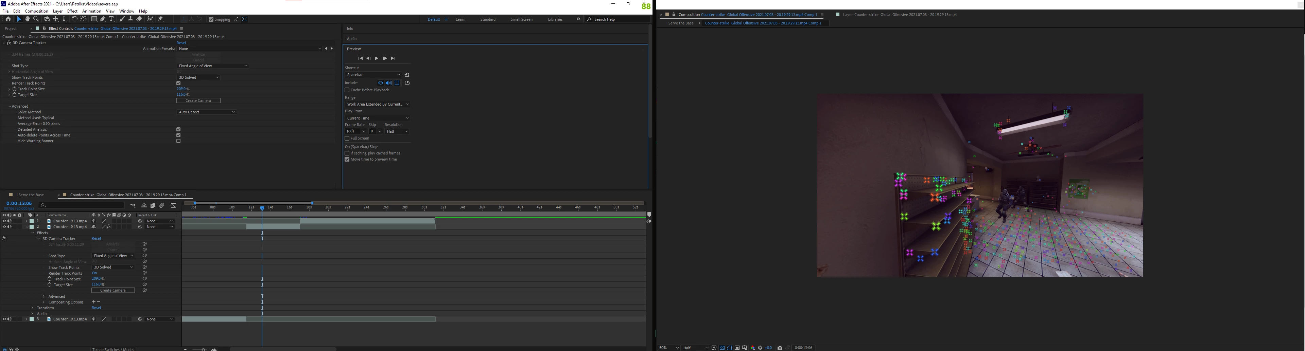Open the Composition menu
Image resolution: width=1305 pixels, height=351 pixels.
pyautogui.click(x=36, y=11)
